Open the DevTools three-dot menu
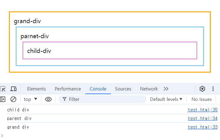This screenshot has height=140, width=220. (x=213, y=89)
